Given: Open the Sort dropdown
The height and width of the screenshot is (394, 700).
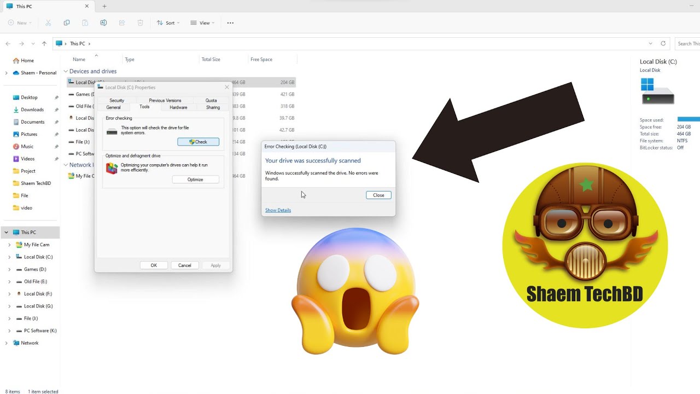Looking at the screenshot, I should [168, 23].
